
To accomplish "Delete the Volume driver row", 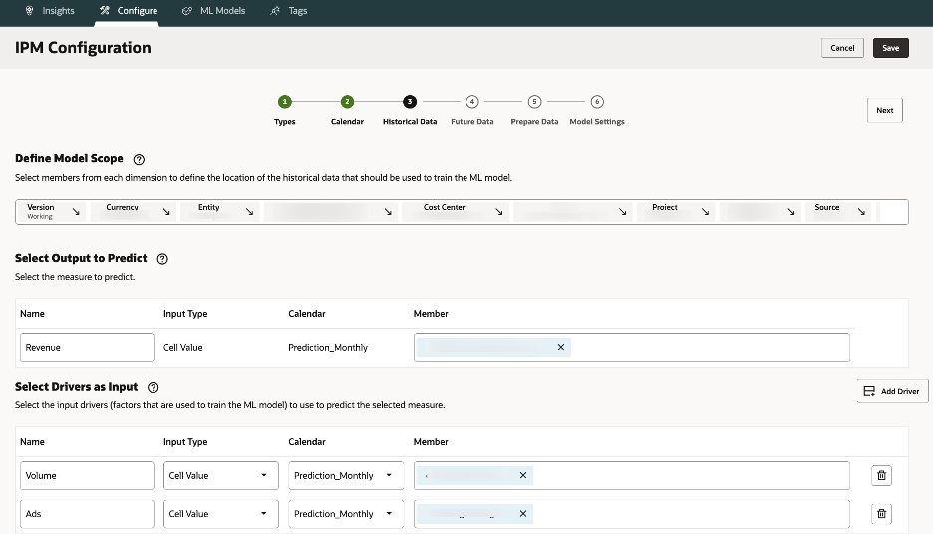I will coord(881,476).
